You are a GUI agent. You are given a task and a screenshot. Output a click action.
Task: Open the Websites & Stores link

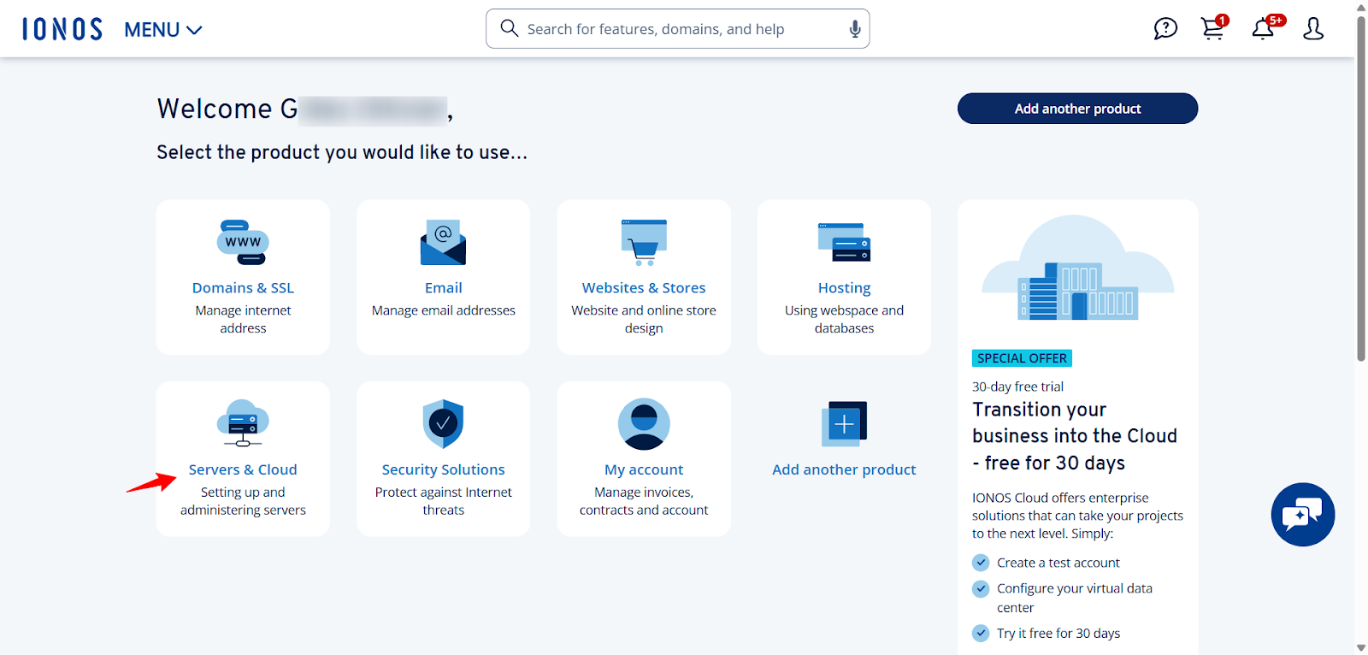click(644, 288)
